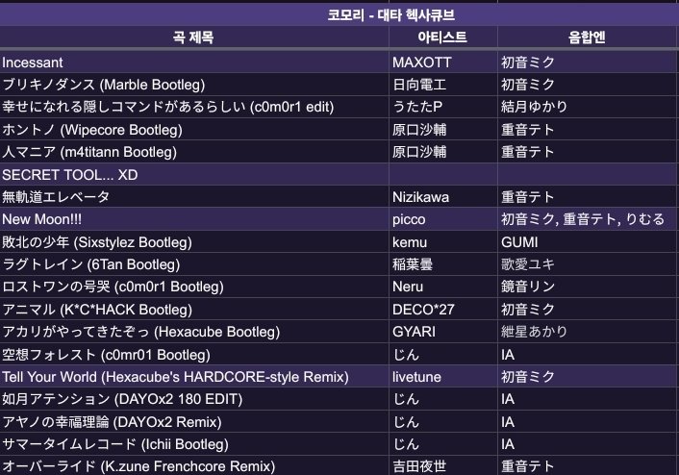Click 初音ミク in the Incessant row
The height and width of the screenshot is (475, 679).
pyautogui.click(x=587, y=62)
